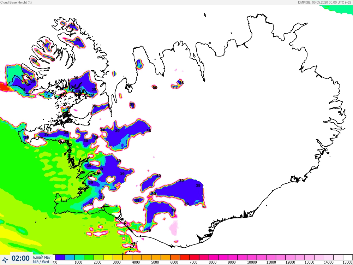Click the 02:00 forecast time display
Viewport: 353px width, 265px height.
point(20,258)
